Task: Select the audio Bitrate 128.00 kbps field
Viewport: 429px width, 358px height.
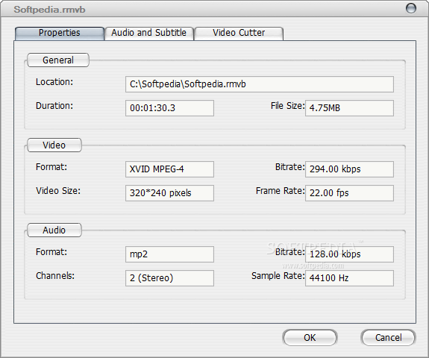Action: 349,254
